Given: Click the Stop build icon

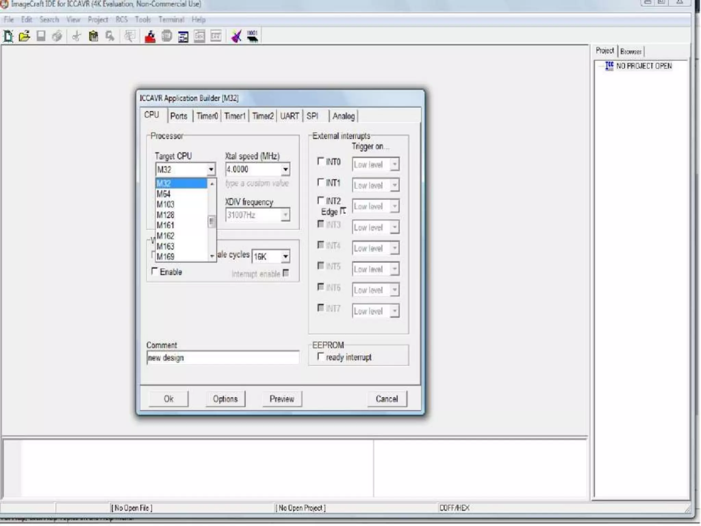Looking at the screenshot, I should click(167, 36).
